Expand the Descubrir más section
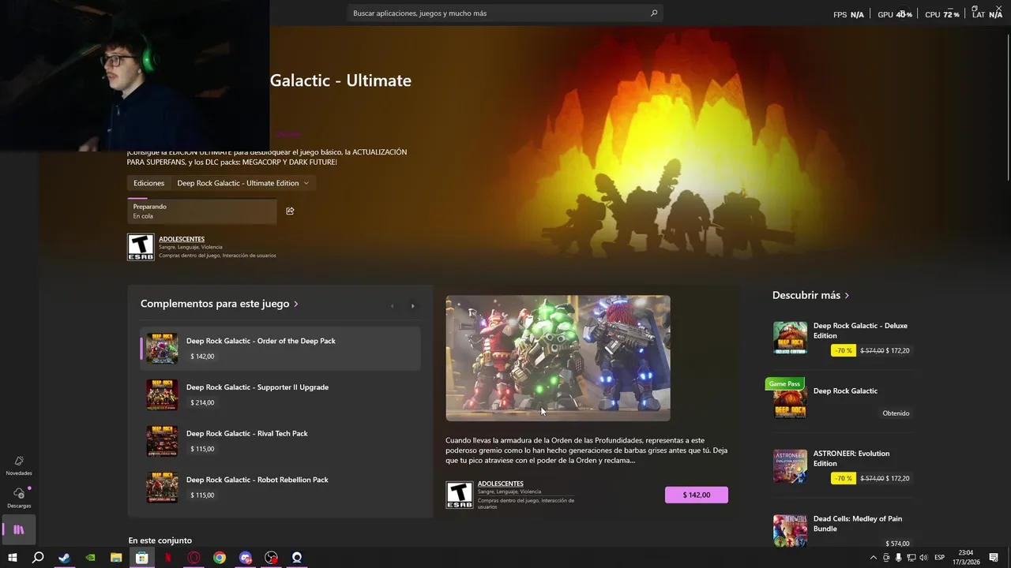1011x568 pixels. [x=811, y=295]
